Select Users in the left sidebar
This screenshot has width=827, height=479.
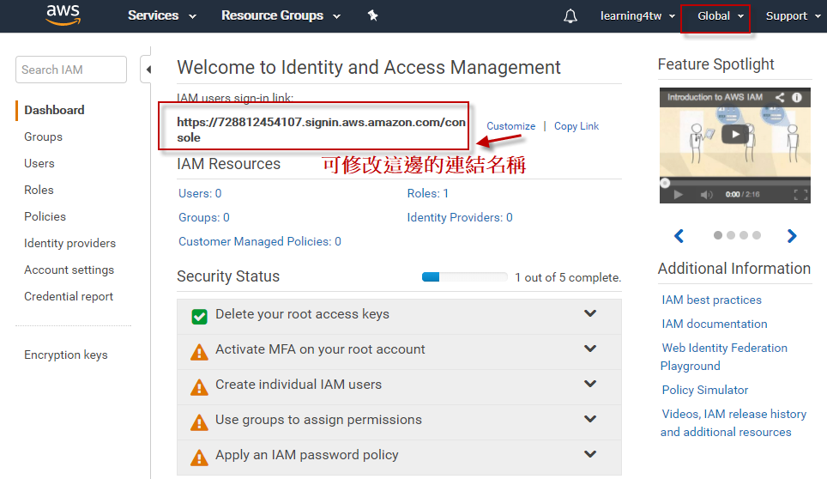(39, 163)
